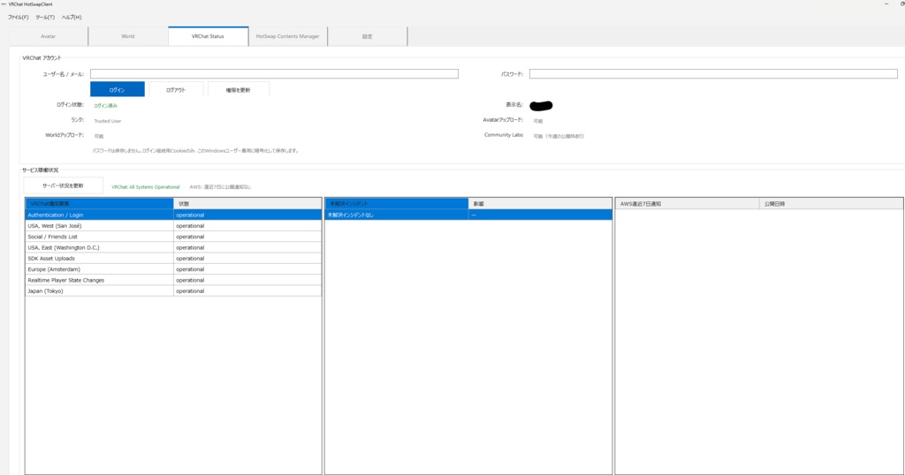905x475 pixels.
Task: Click the green ログイン済み status text
Action: [x=106, y=105]
